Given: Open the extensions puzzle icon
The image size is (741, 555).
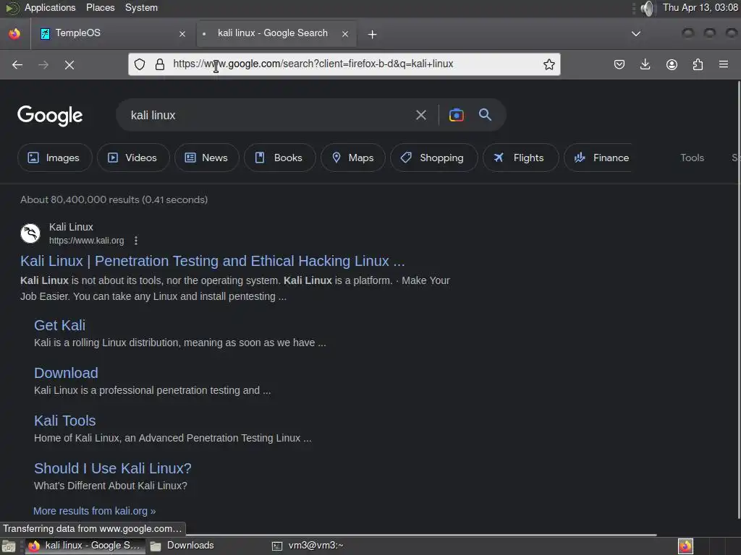Looking at the screenshot, I should [x=698, y=64].
